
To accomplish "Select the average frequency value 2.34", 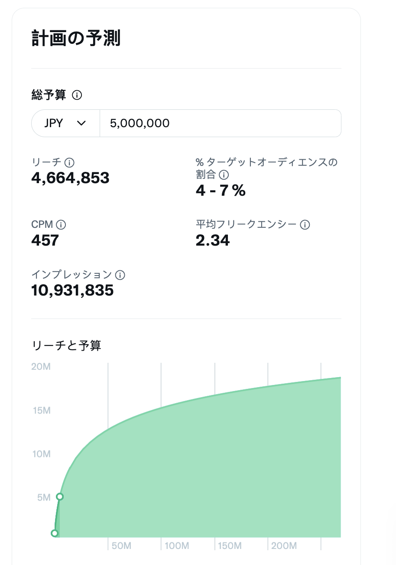I will pos(213,240).
